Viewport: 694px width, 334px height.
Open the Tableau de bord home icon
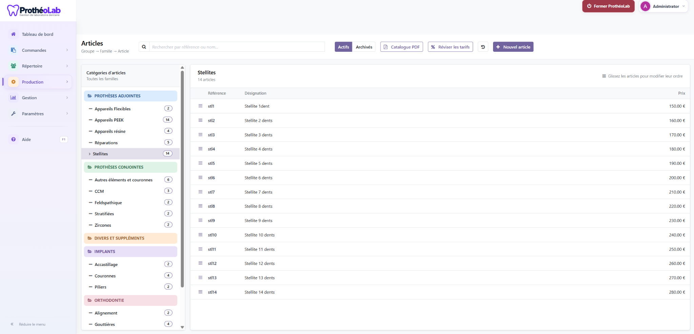[x=13, y=34]
